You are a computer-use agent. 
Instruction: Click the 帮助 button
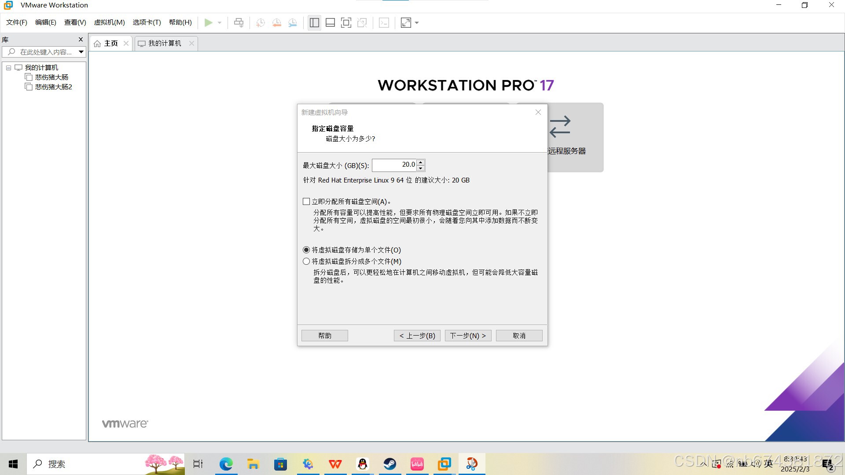click(x=324, y=335)
